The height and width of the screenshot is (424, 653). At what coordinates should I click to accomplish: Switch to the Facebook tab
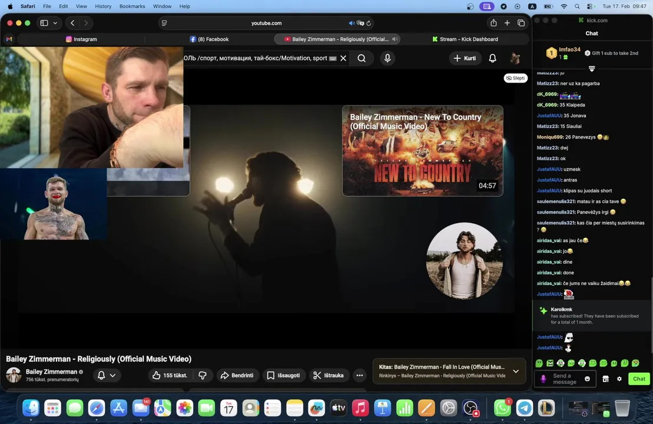[210, 39]
